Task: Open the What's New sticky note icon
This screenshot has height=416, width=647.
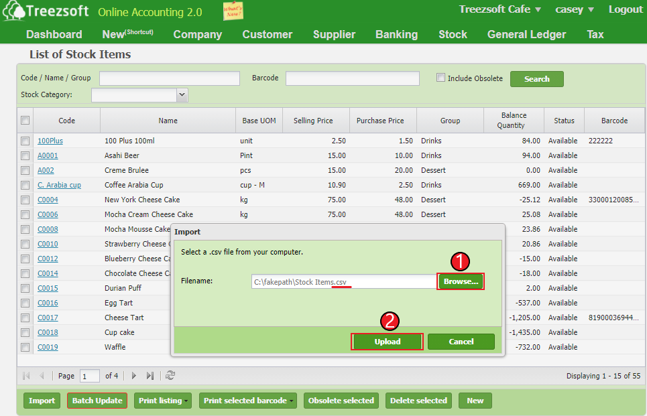Action: pyautogui.click(x=233, y=11)
